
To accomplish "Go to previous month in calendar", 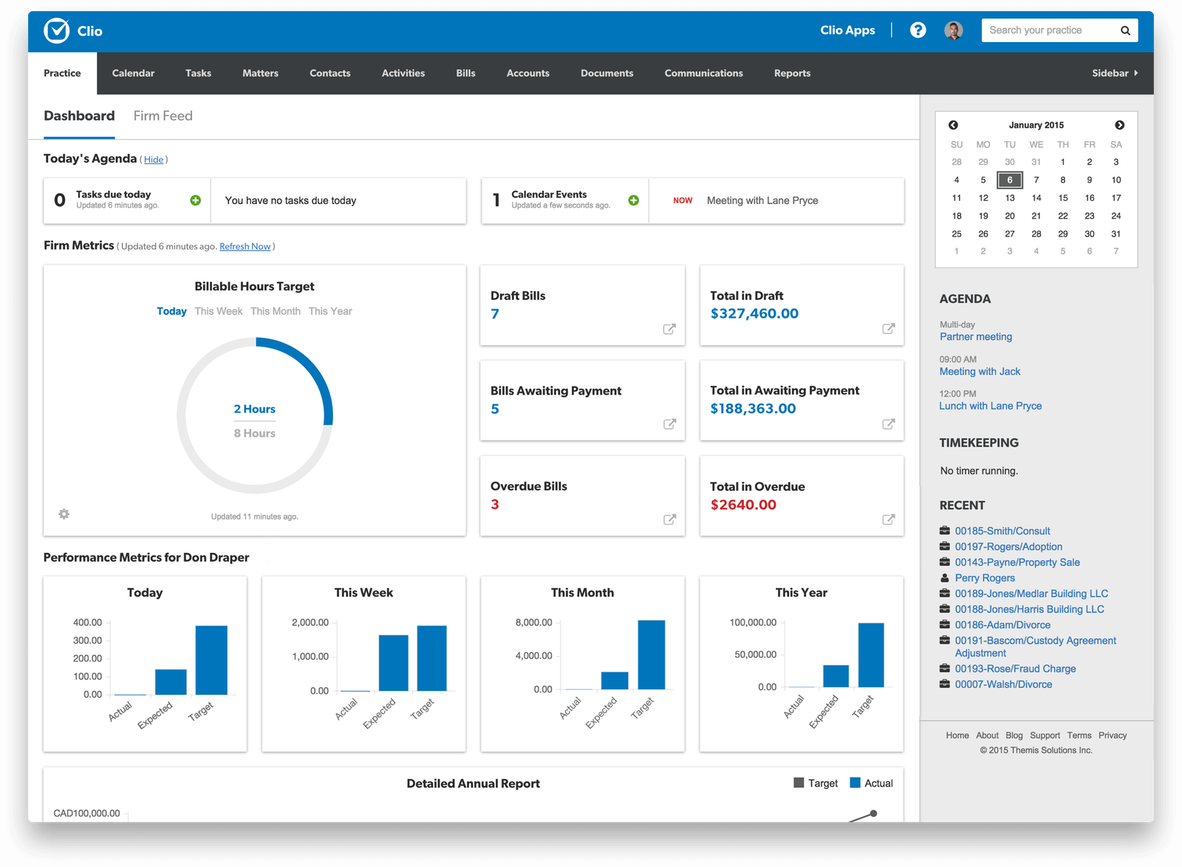I will (953, 125).
